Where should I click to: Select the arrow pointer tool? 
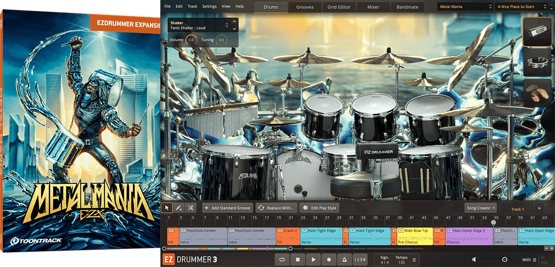(x=168, y=208)
